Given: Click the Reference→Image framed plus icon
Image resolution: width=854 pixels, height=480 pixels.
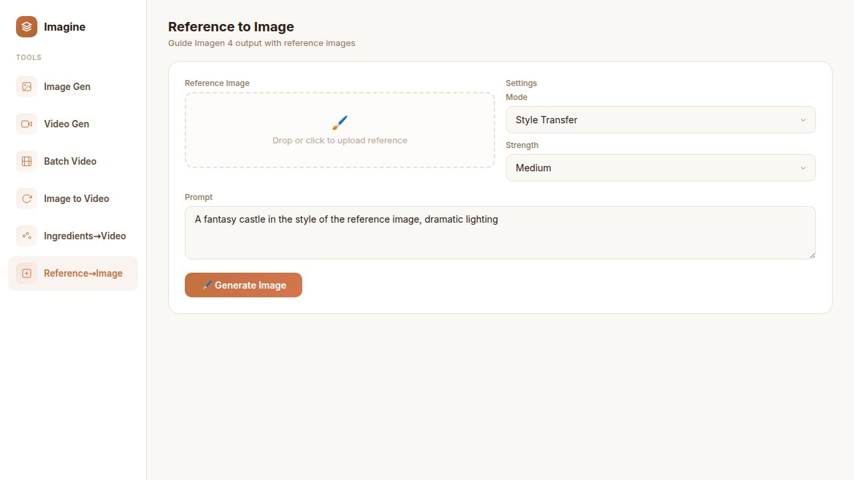Looking at the screenshot, I should 26,273.
